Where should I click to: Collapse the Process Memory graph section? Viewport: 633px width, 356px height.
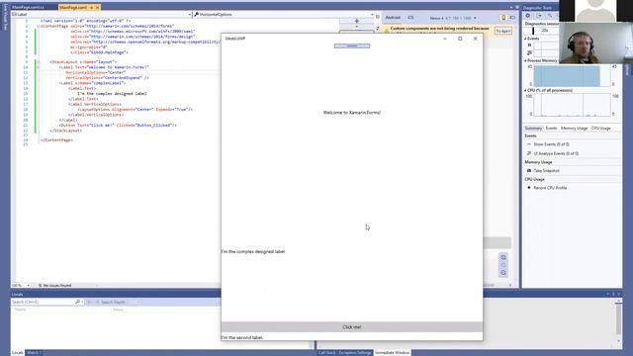(x=525, y=60)
